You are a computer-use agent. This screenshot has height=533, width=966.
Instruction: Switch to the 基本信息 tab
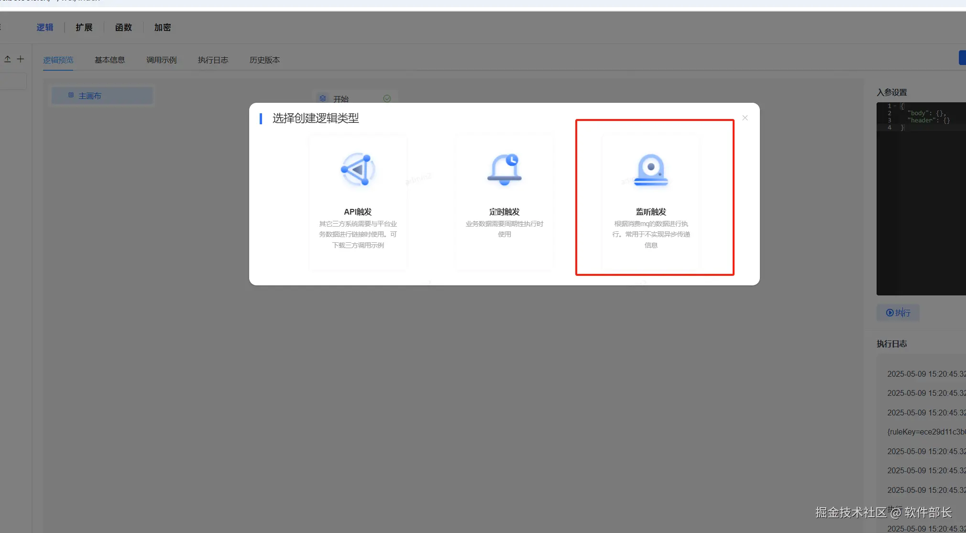110,60
